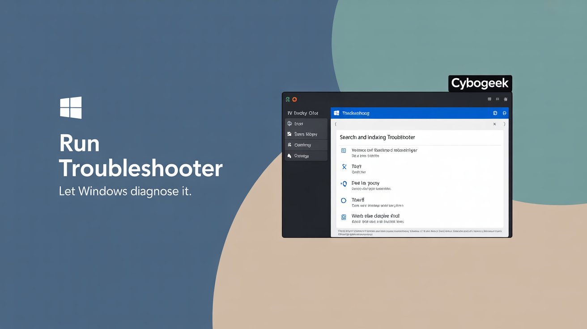The width and height of the screenshot is (587, 329).
Task: Click the puzzle-piece icon in the dark title bar
Action: point(506,99)
